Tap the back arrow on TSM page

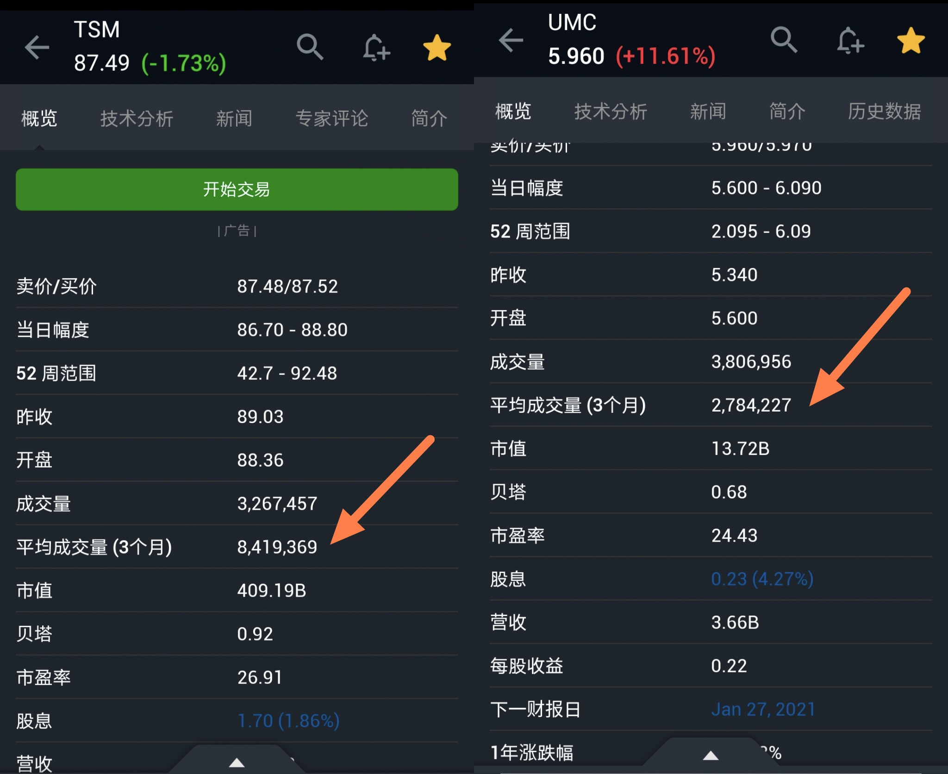37,47
